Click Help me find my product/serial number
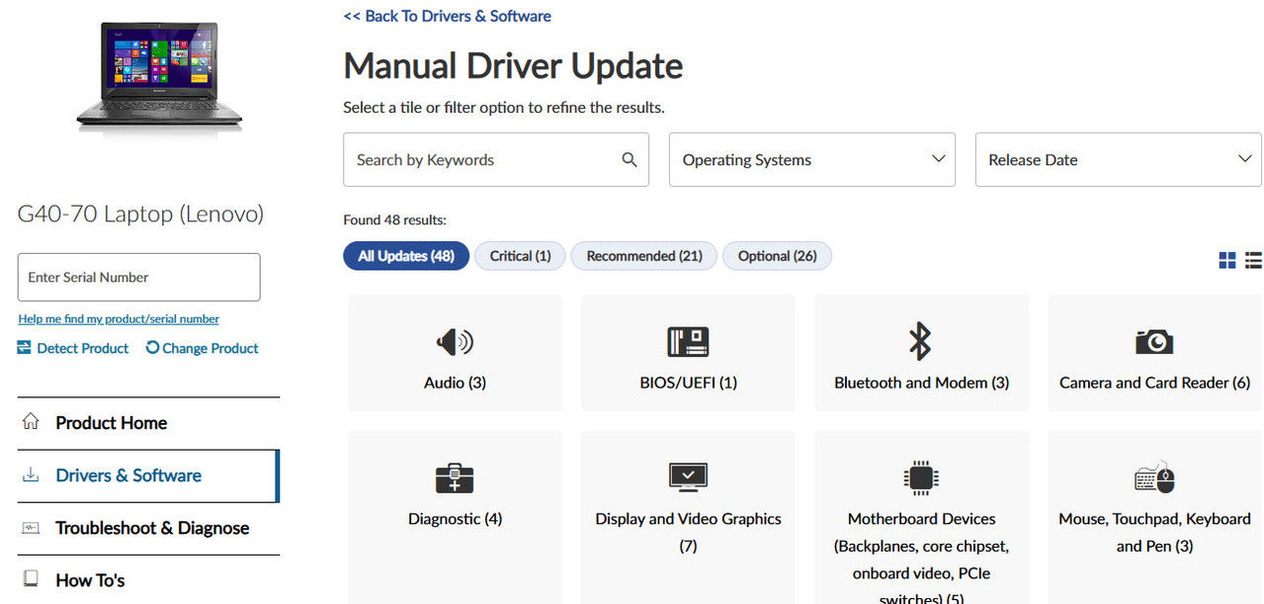The width and height of the screenshot is (1264, 604). pos(119,318)
